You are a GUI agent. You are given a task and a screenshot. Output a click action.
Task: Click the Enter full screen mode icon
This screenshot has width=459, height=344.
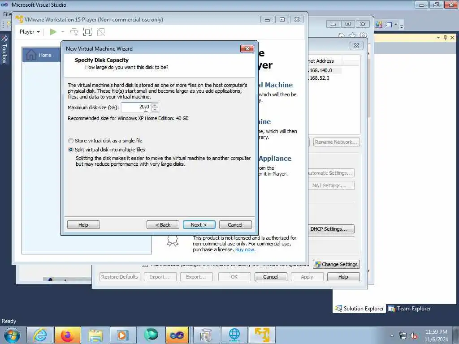(x=87, y=32)
